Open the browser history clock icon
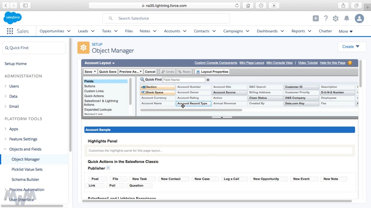The image size is (371, 208). (261, 5)
